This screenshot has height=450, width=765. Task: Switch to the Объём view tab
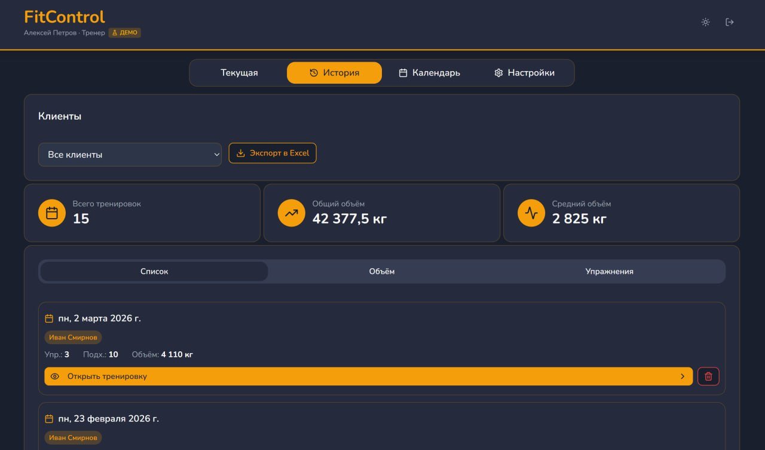click(x=382, y=271)
